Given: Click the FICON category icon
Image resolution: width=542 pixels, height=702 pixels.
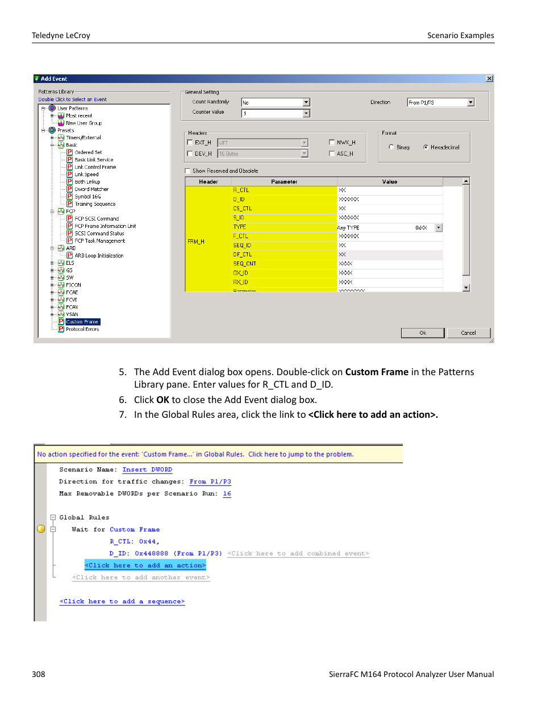Looking at the screenshot, I should pos(61,285).
